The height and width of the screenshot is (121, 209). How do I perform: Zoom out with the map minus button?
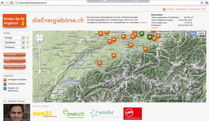coord(40,72)
